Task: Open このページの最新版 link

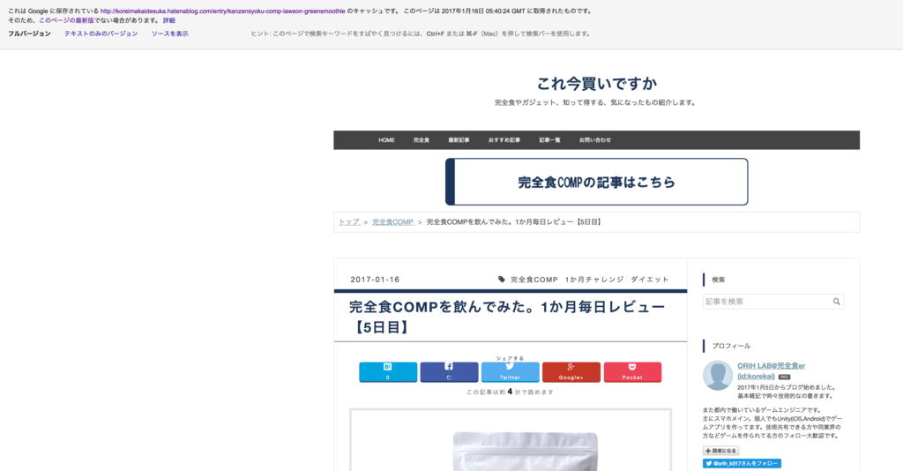Action: click(x=66, y=20)
